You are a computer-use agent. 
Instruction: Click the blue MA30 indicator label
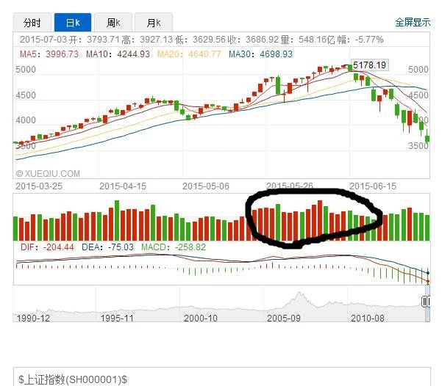[x=260, y=54]
